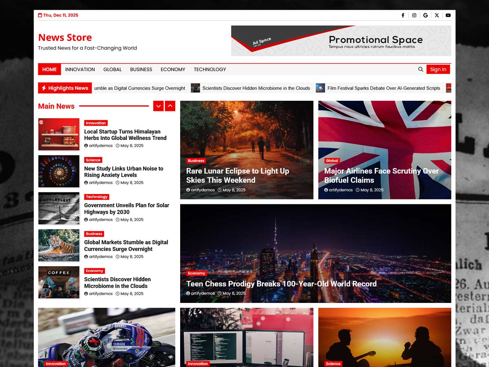This screenshot has width=489, height=367.
Task: Open the X (Twitter) icon top right
Action: click(437, 15)
